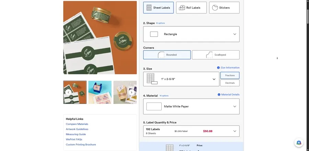This screenshot has width=309, height=151.
Task: Click the Material Details info icon
Action: [219, 95]
